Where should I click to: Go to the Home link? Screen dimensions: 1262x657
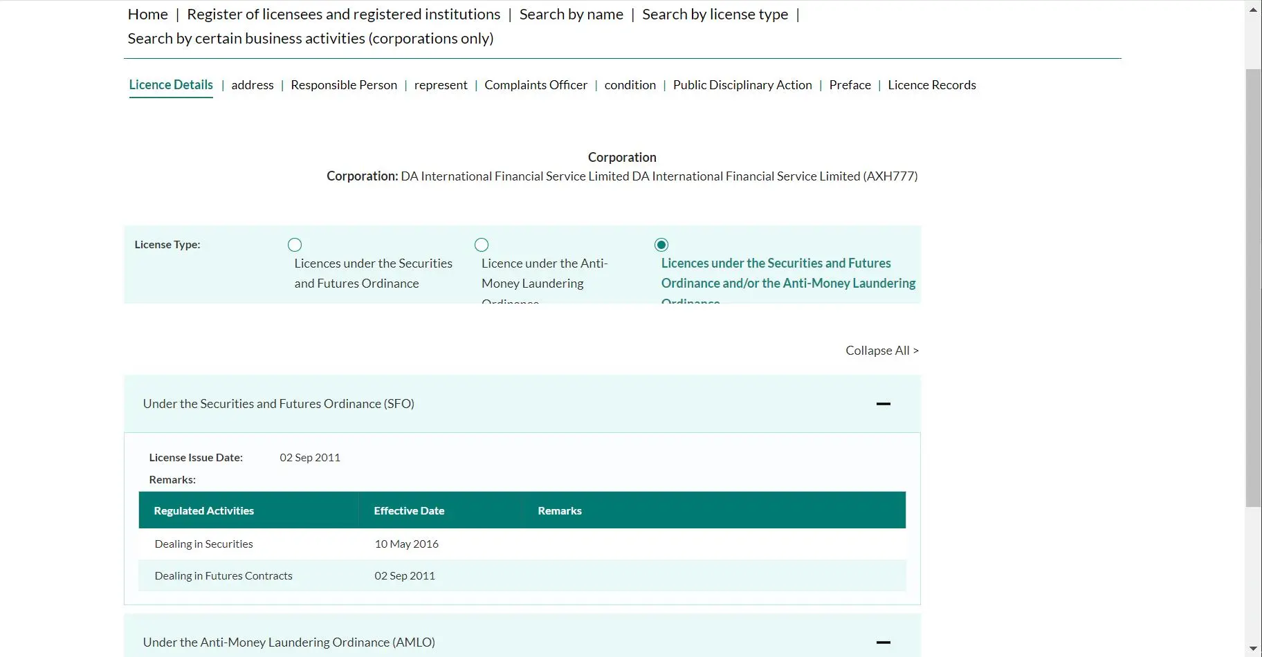(x=147, y=15)
